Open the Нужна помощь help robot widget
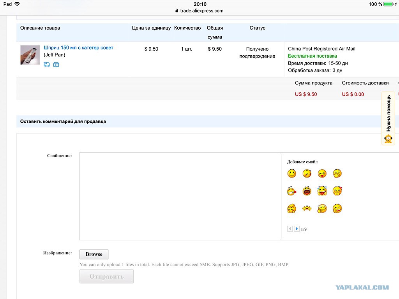The height and width of the screenshot is (299, 399). point(388,118)
